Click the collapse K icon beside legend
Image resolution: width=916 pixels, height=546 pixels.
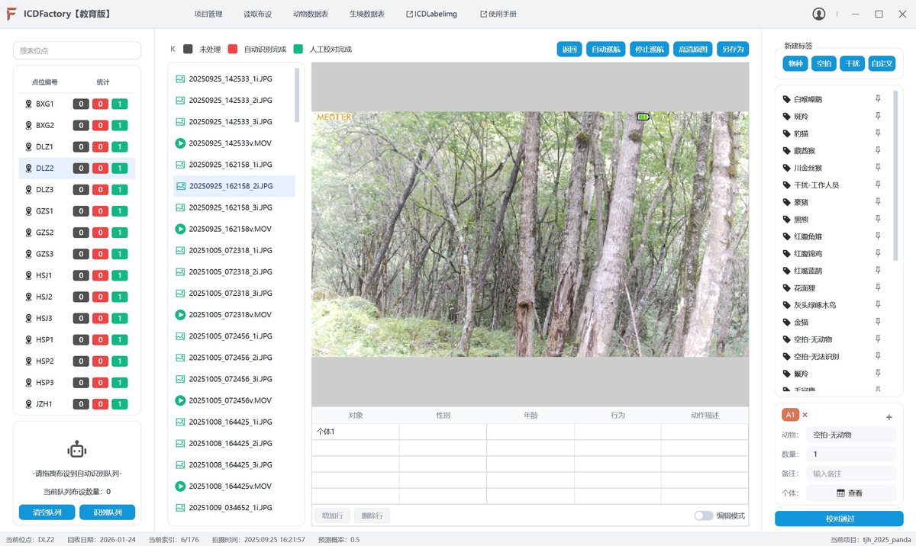click(173, 50)
